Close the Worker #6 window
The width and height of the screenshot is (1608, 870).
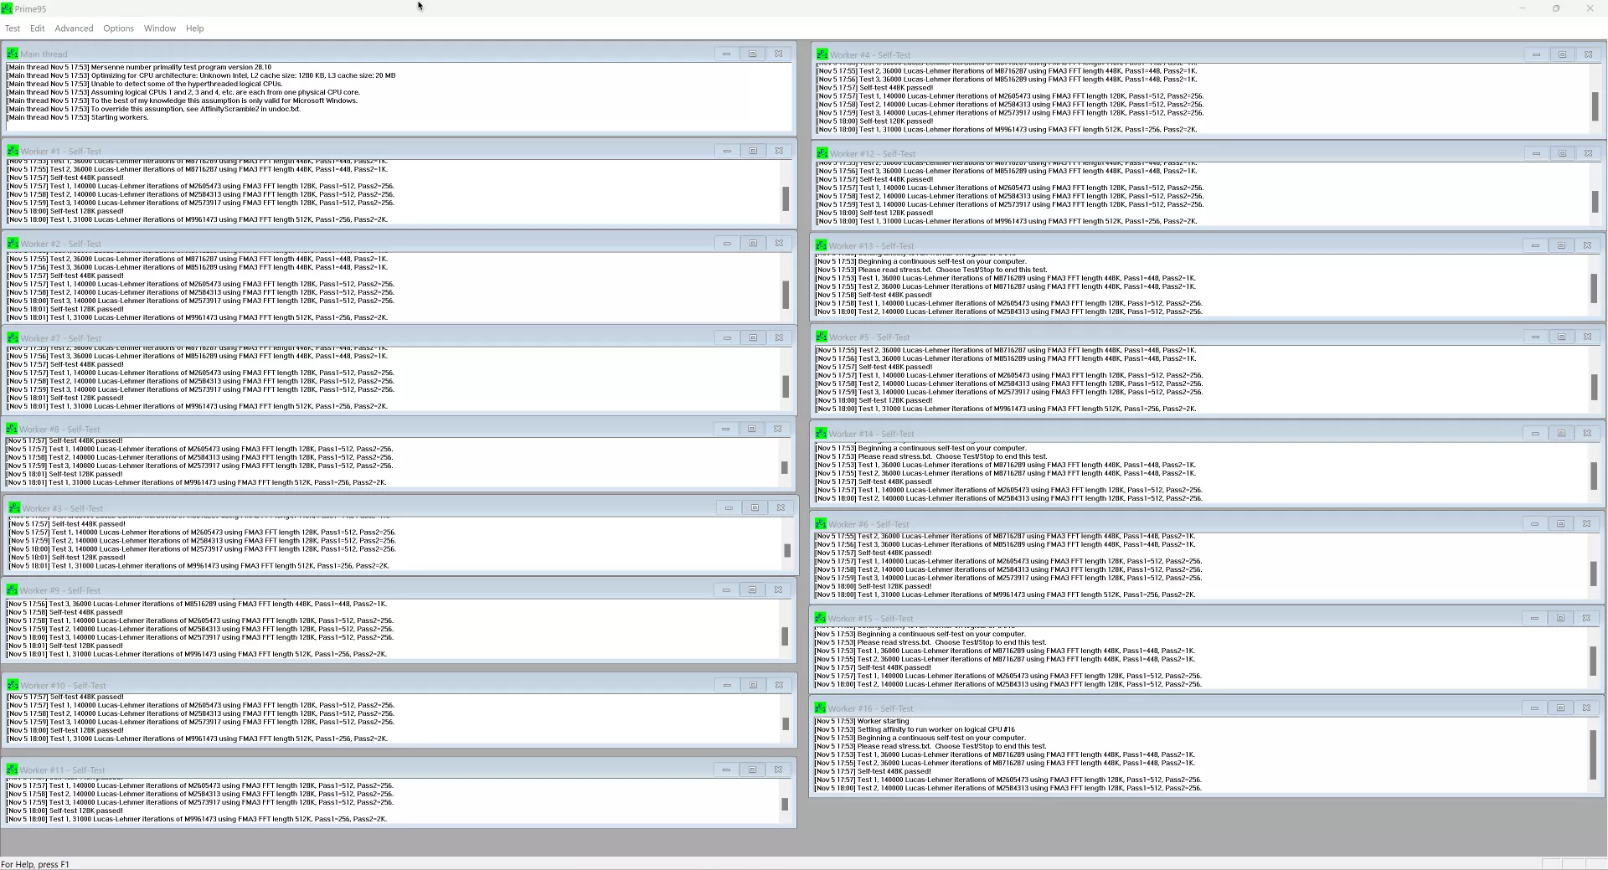pyautogui.click(x=1586, y=523)
